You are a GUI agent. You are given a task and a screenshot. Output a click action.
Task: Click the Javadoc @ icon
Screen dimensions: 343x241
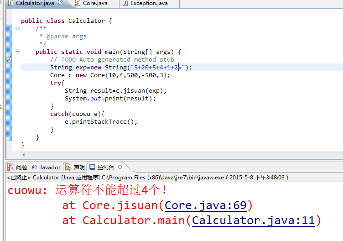coord(34,167)
